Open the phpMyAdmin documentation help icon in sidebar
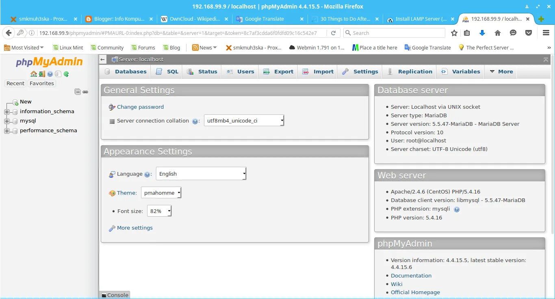 coord(50,74)
